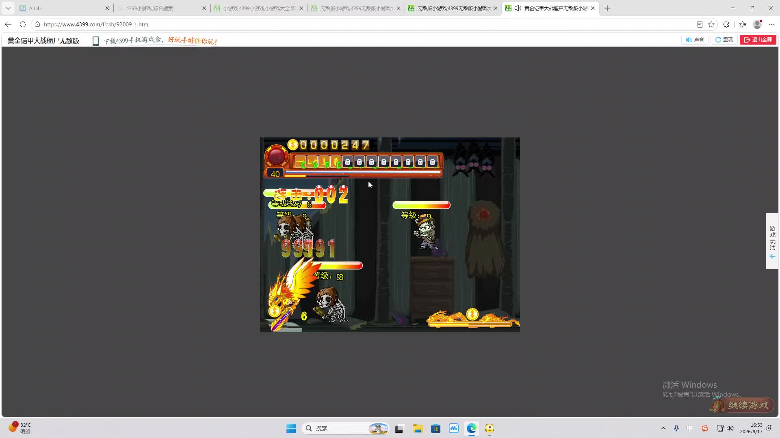Screen dimensions: 780x438
Task: Click the health bar above the hat zombie
Action: [421, 205]
